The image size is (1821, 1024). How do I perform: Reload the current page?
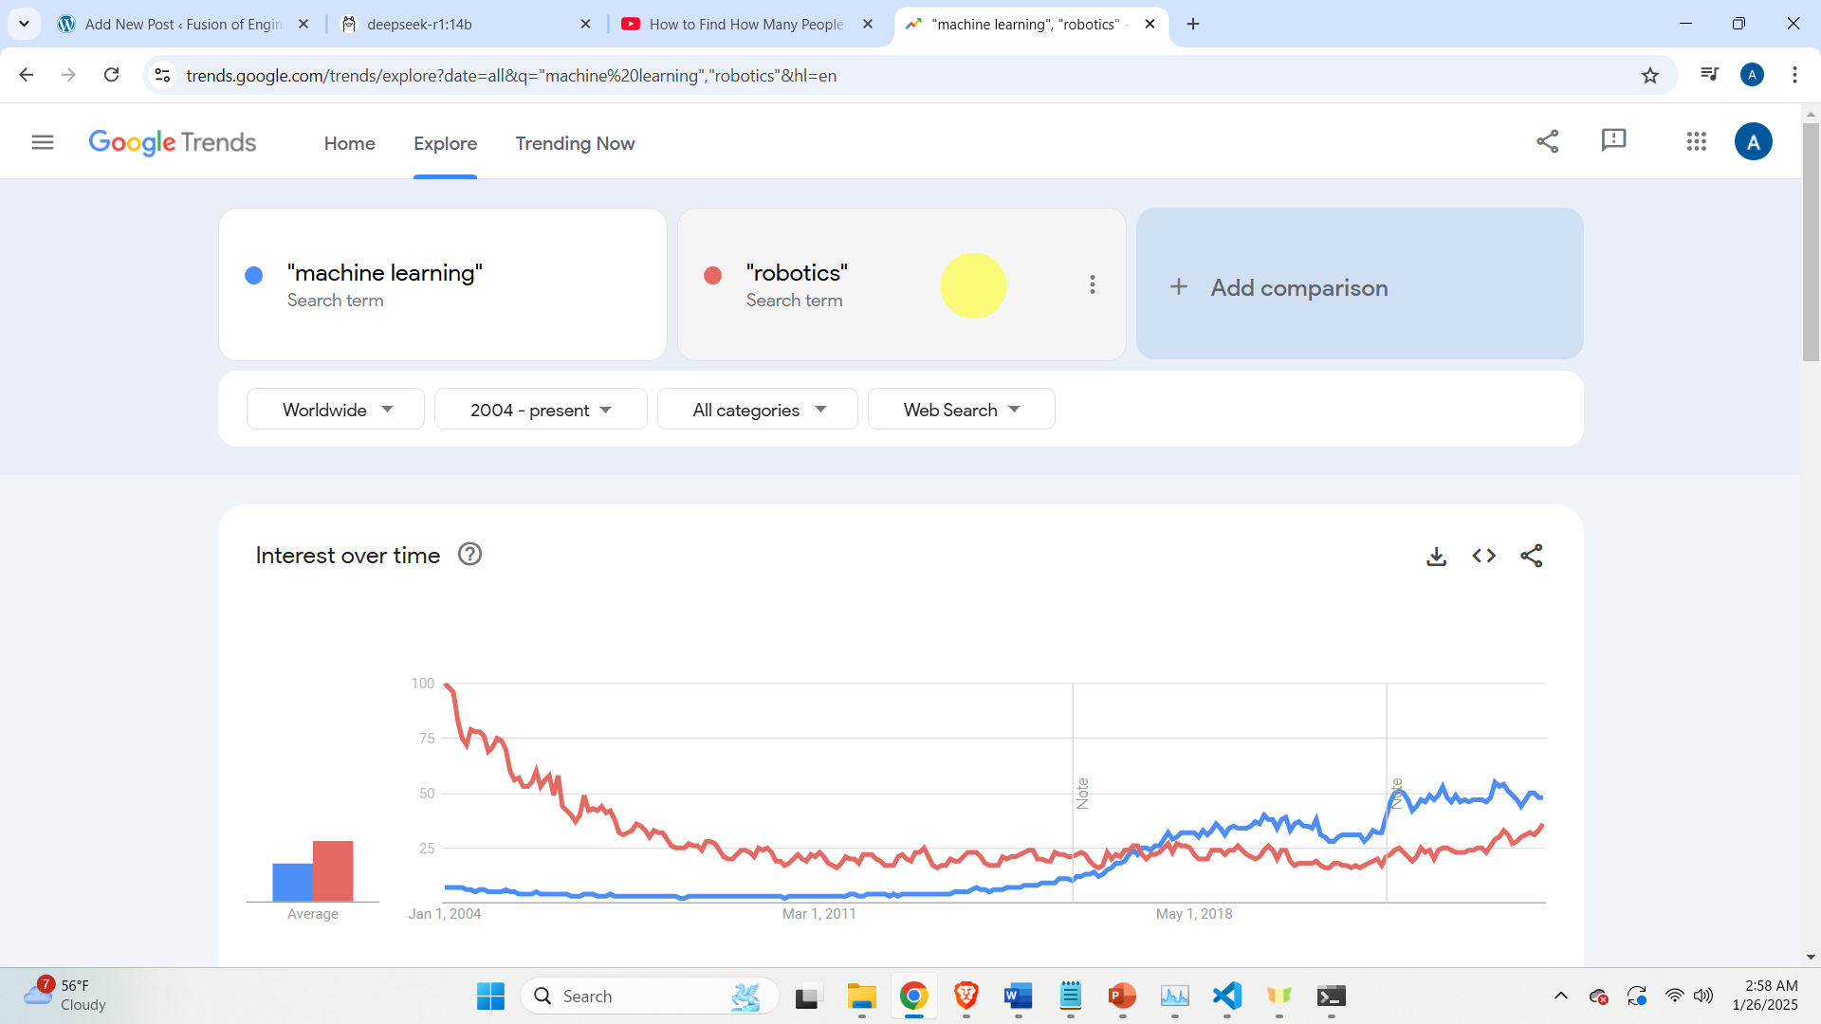coord(111,75)
